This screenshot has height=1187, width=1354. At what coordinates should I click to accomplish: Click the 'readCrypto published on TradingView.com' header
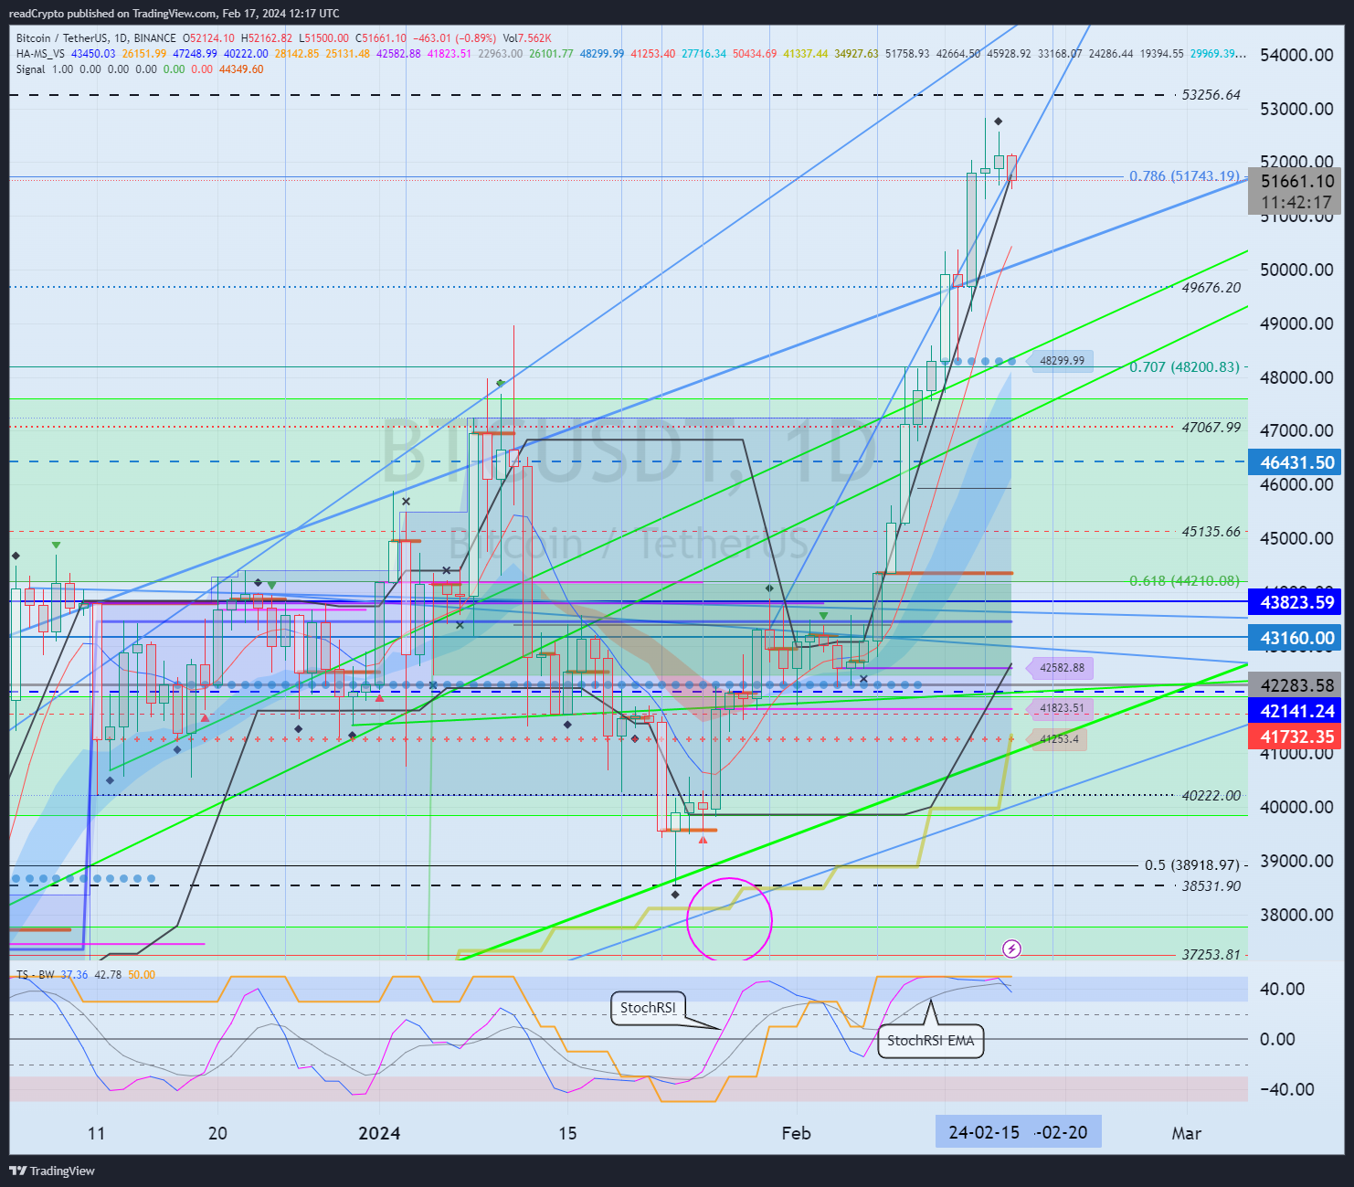(x=113, y=13)
